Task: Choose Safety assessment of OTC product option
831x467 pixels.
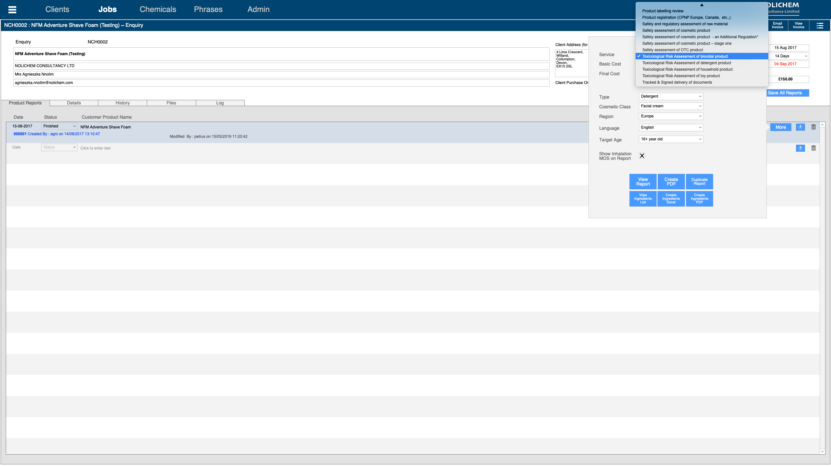Action: coord(672,50)
